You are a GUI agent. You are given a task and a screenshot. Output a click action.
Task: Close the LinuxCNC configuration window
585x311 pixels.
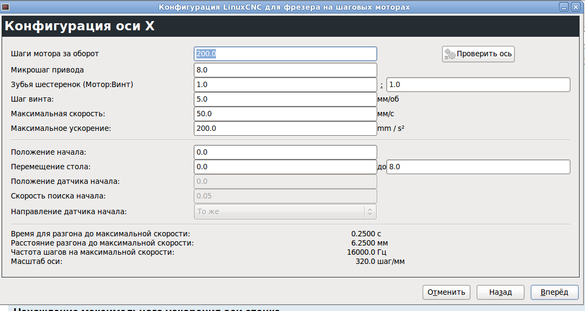click(576, 7)
